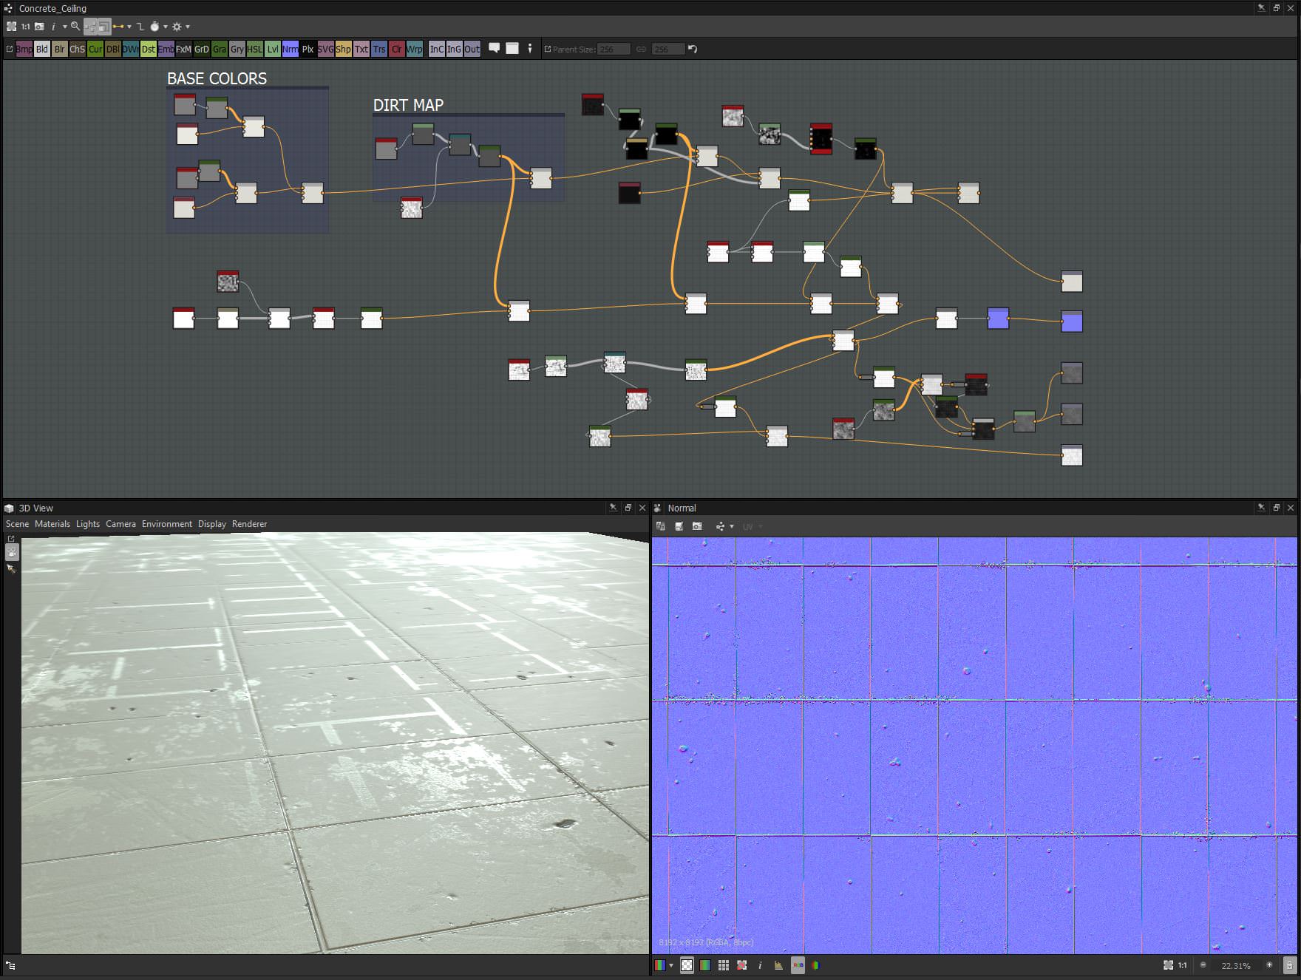
Task: Add a Blur (Blr) node
Action: (60, 50)
